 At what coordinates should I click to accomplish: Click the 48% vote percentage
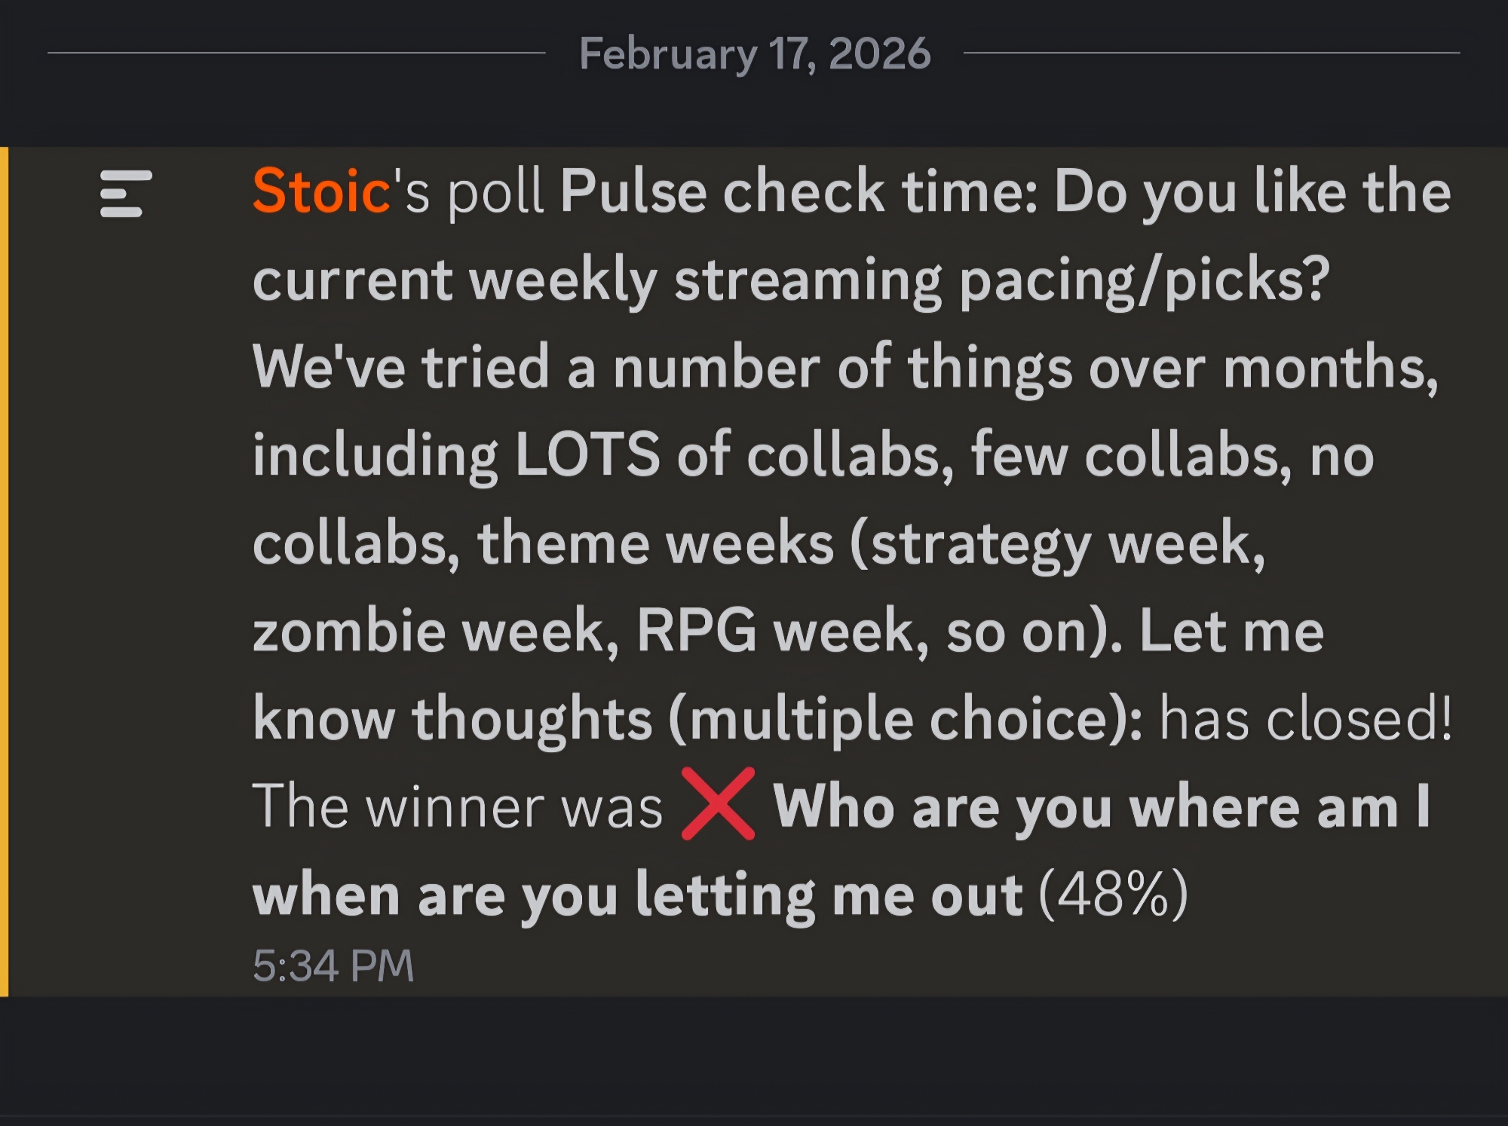(1113, 895)
